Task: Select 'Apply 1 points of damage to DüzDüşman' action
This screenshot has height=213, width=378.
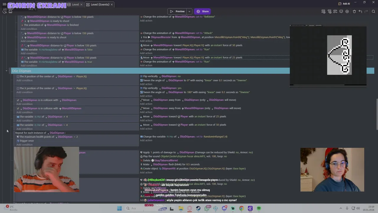Action: [x=196, y=152]
